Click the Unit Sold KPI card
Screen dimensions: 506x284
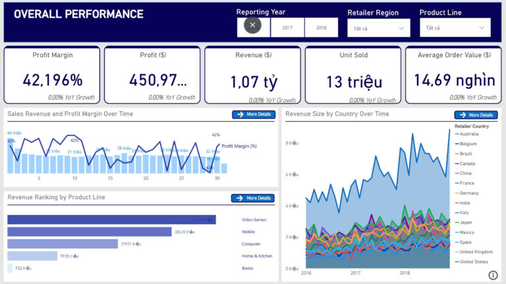pos(353,75)
